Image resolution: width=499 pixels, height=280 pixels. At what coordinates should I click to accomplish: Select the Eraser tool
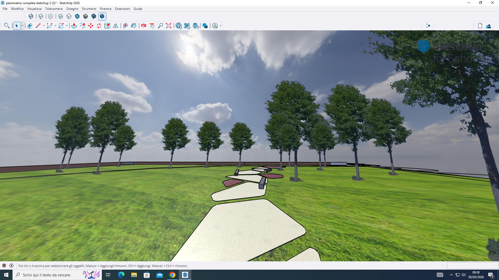coord(30,26)
